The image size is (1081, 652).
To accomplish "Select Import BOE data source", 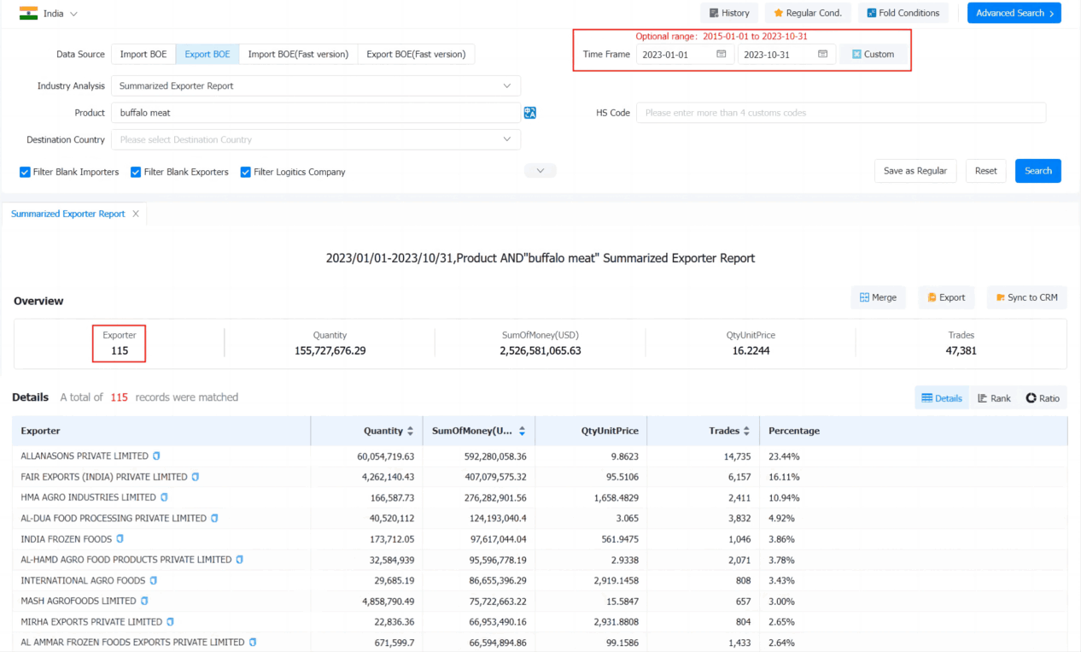I will [x=143, y=54].
